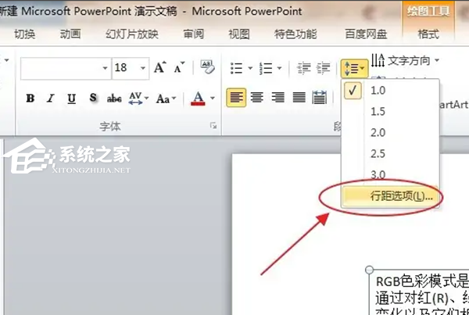Toggle bold formatting
The width and height of the screenshot is (469, 315).
[x=30, y=98]
